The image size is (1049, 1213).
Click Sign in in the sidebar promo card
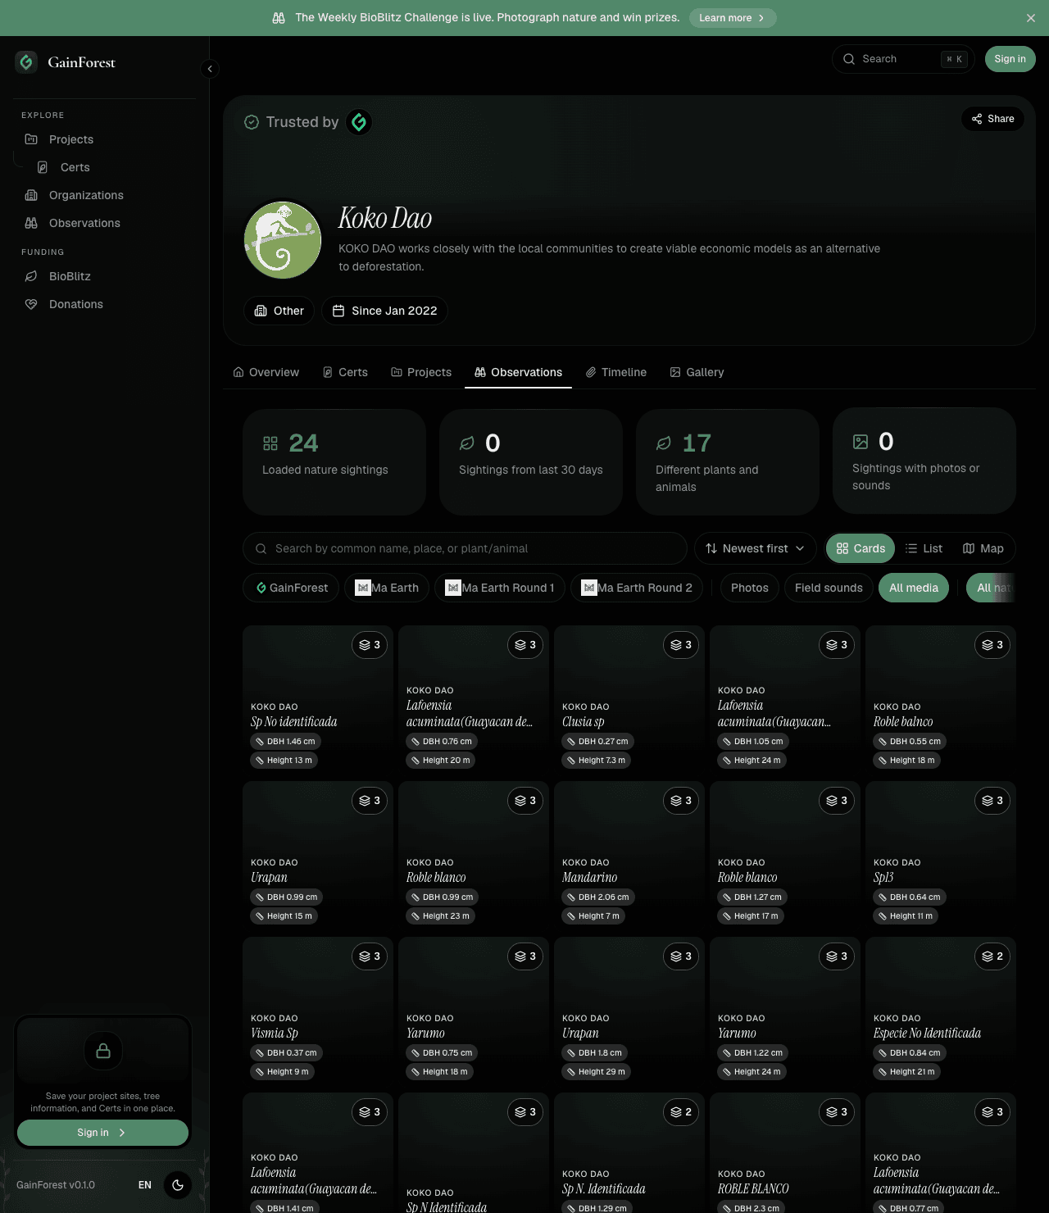pyautogui.click(x=102, y=1133)
